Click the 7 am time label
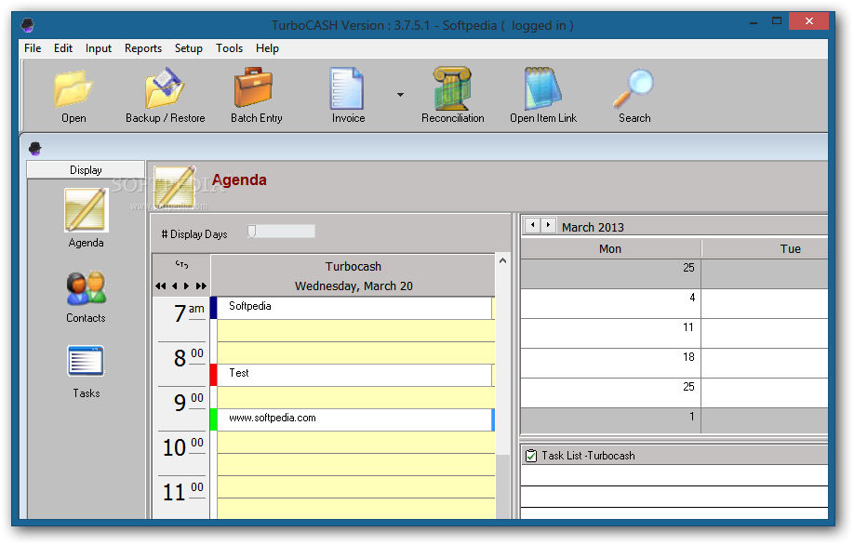Viewport: 854px width, 545px height. [x=189, y=313]
